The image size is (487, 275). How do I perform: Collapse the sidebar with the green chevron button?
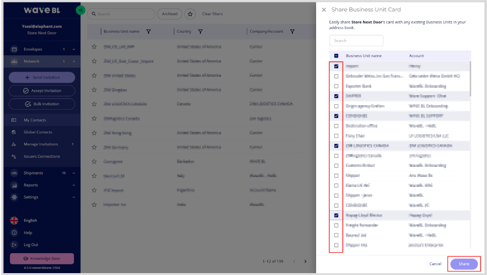point(80,10)
